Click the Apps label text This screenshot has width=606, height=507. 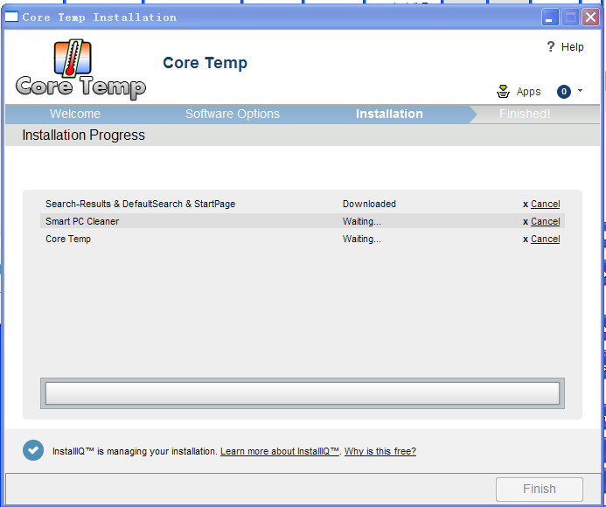tap(528, 92)
